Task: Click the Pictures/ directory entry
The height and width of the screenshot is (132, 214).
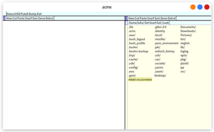Action: pos(186,35)
